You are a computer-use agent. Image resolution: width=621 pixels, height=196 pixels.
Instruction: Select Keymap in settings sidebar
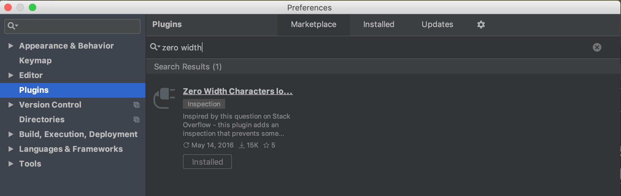[35, 61]
